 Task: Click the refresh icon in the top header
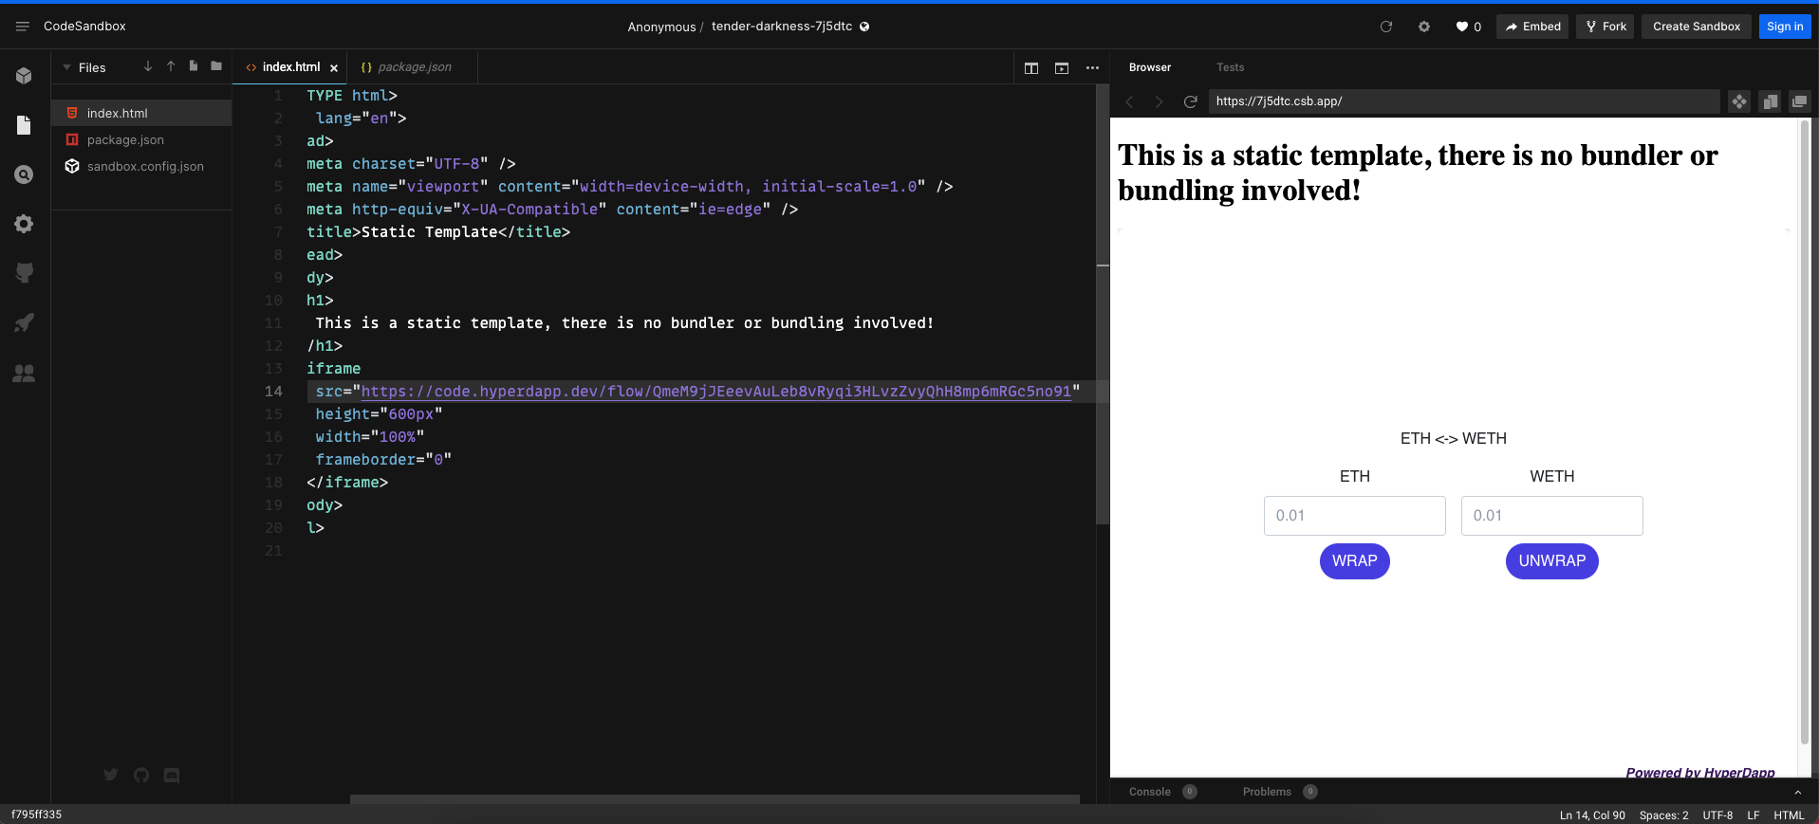[x=1386, y=27]
